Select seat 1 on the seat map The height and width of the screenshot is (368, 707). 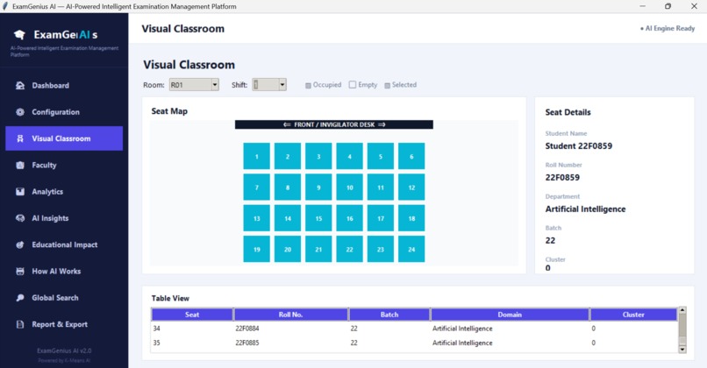(x=256, y=156)
